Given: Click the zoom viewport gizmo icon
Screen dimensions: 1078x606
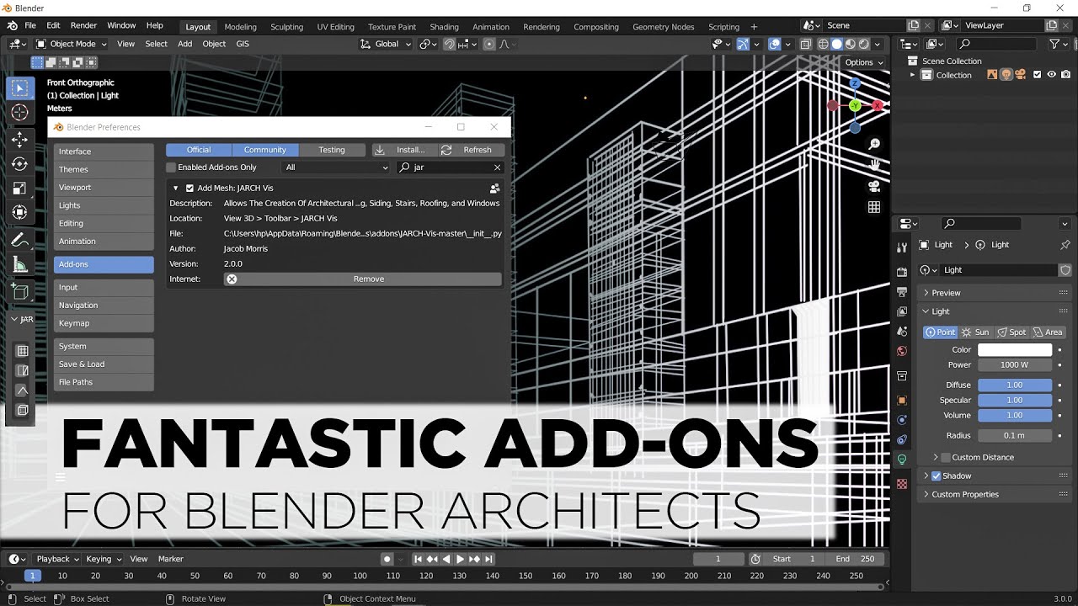Looking at the screenshot, I should click(874, 145).
